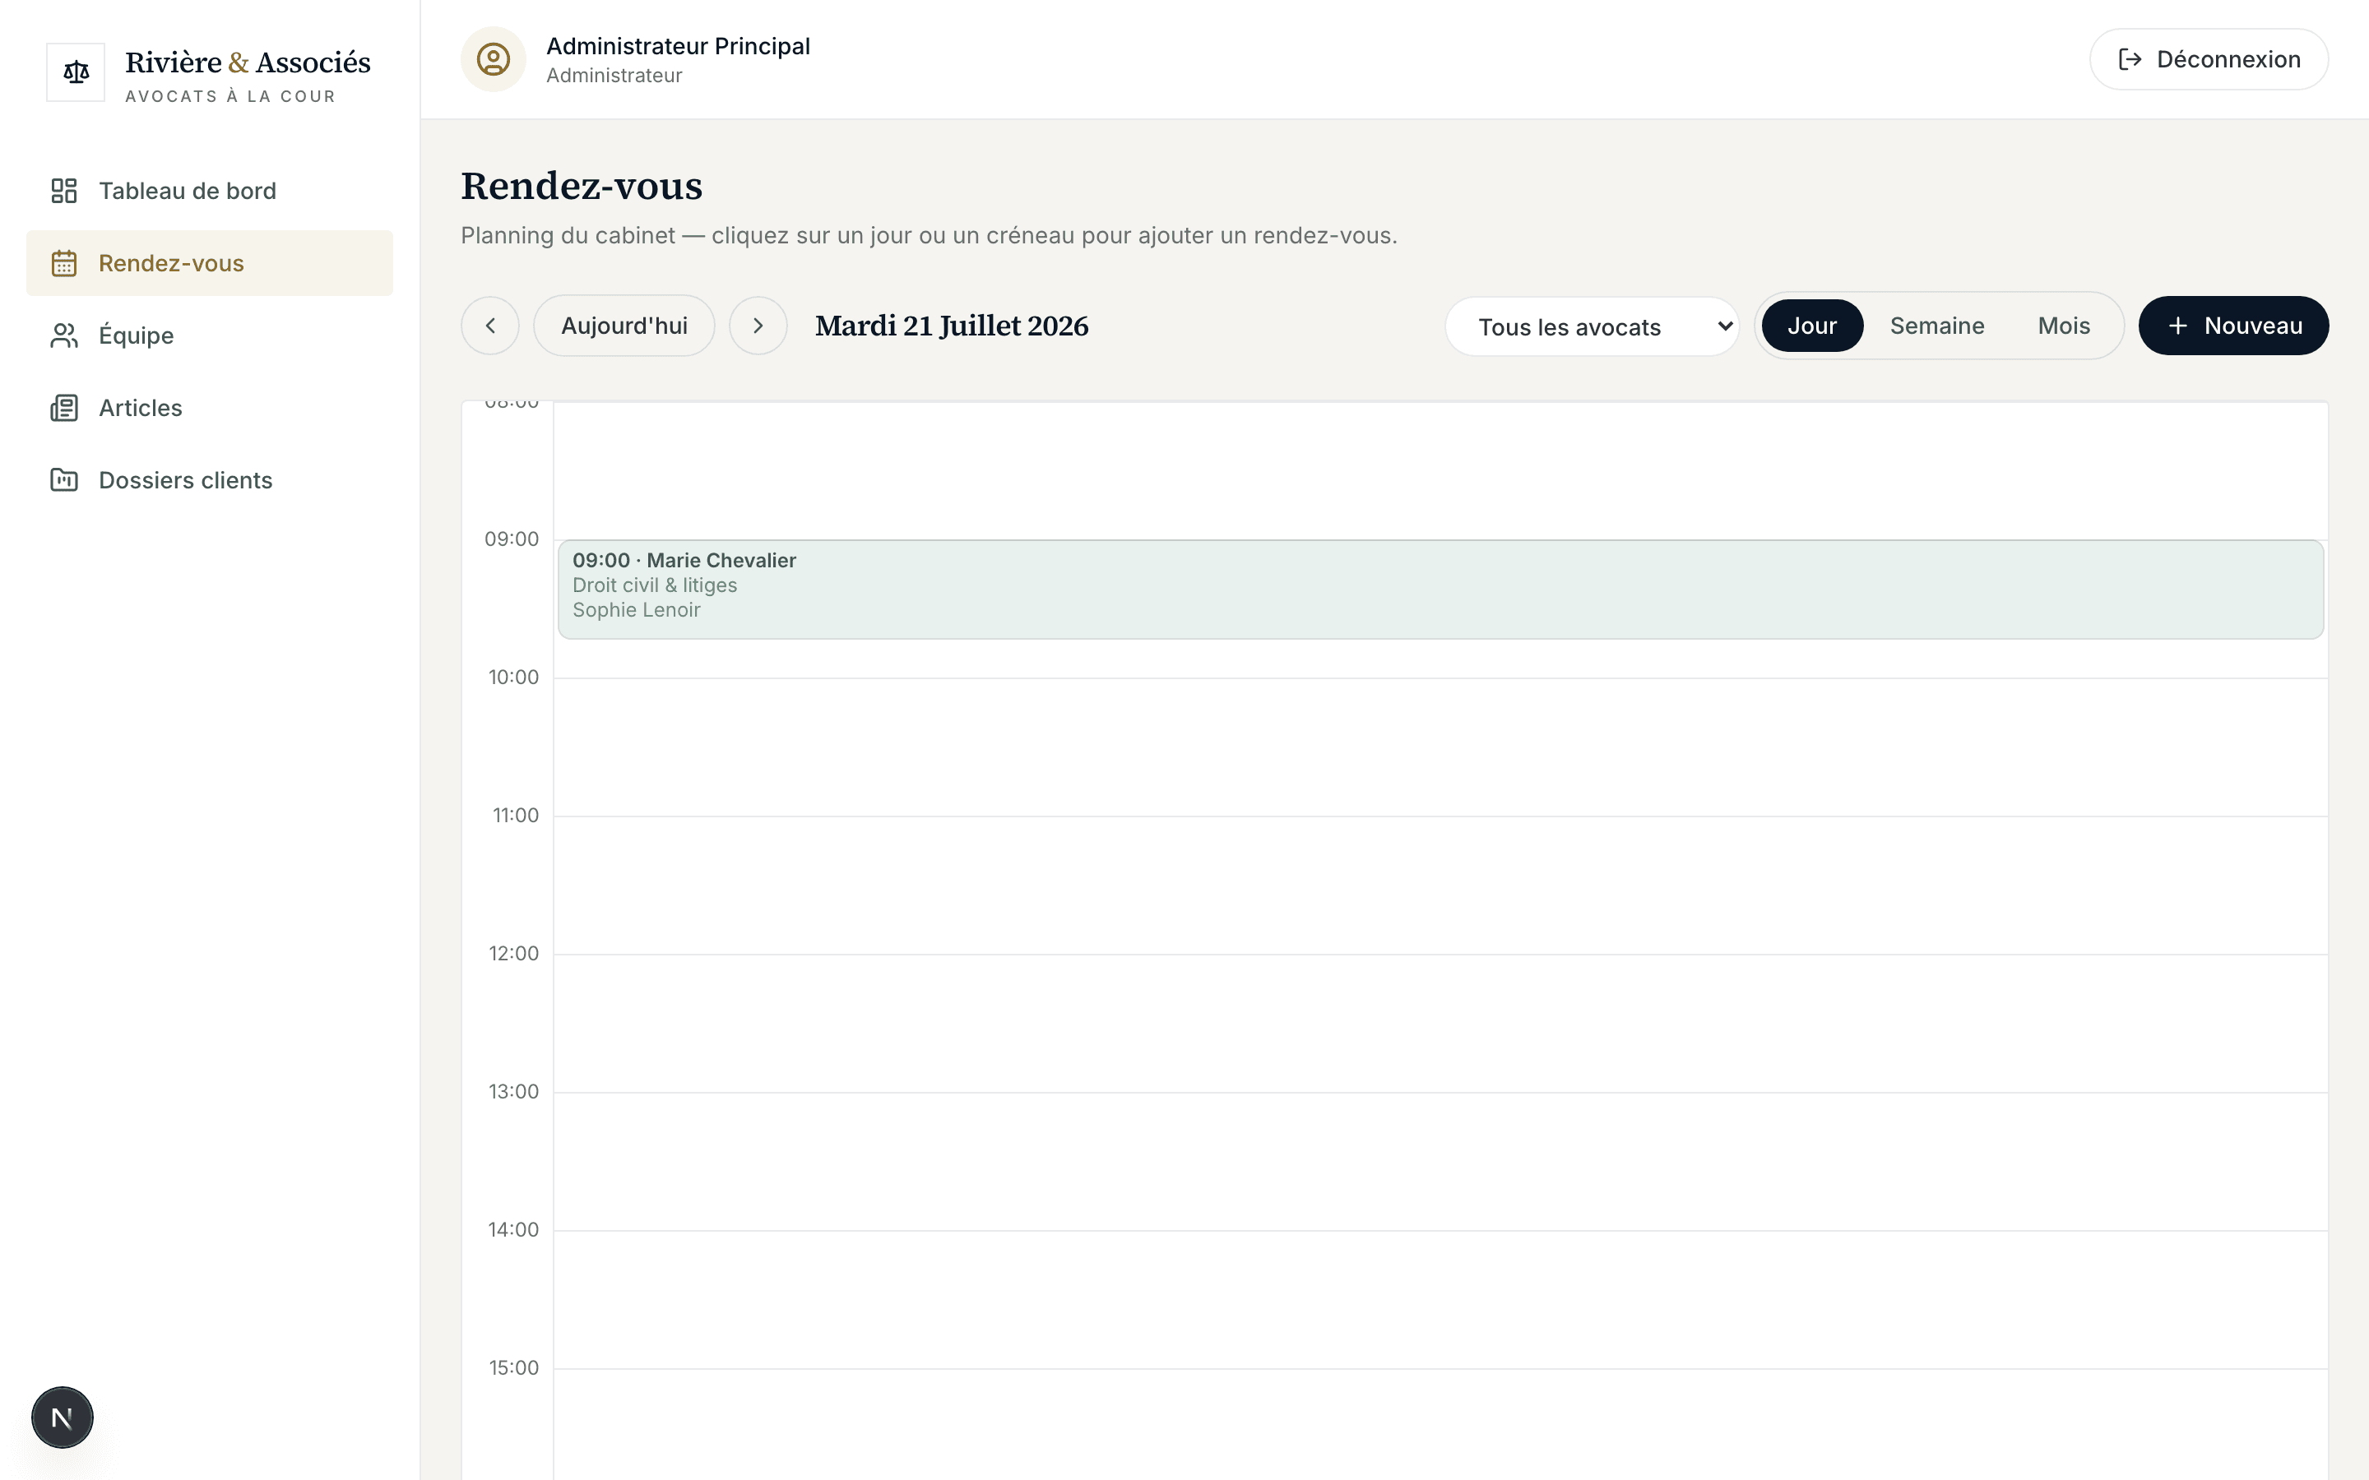Click the Équipe people icon

click(63, 335)
